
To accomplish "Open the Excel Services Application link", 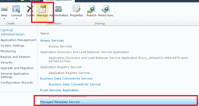I will click(59, 90).
